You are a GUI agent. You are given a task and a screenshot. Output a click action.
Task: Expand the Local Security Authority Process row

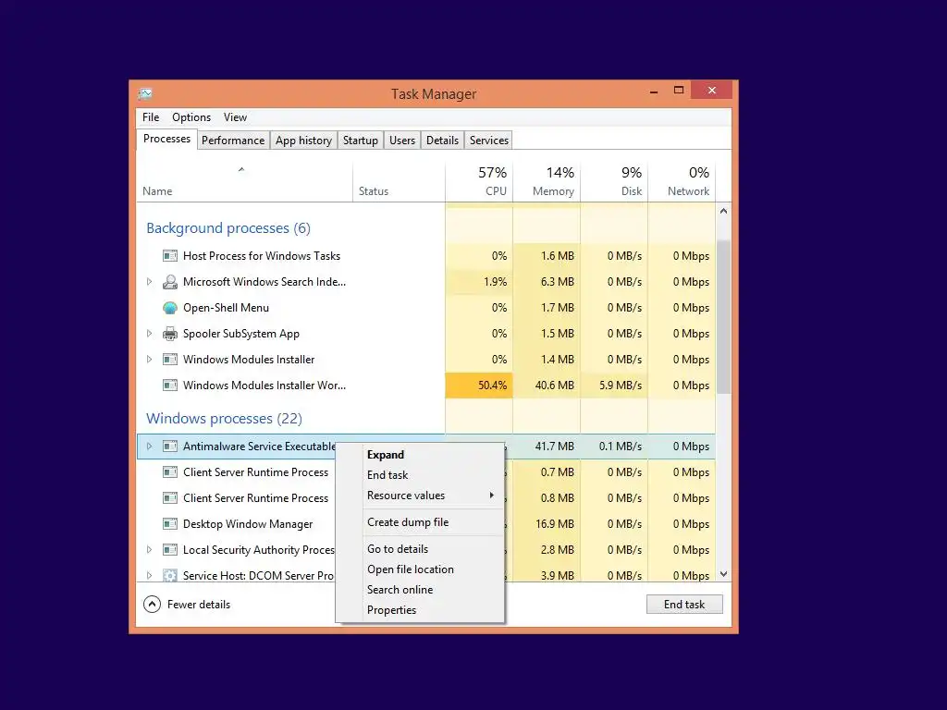tap(149, 550)
